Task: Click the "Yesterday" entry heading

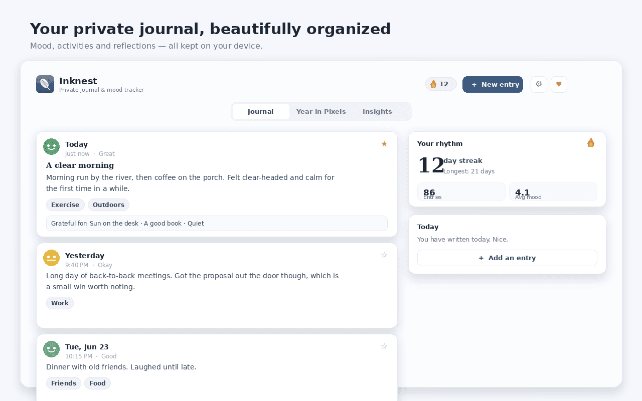Action: pos(85,256)
